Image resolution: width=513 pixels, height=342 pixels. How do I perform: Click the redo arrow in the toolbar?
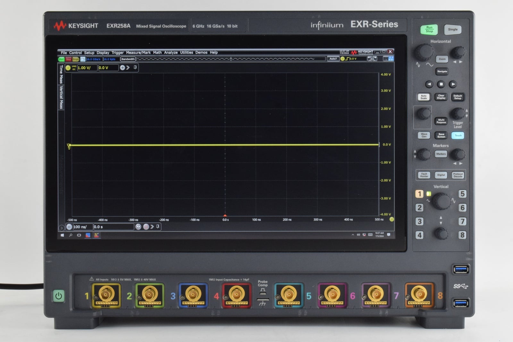(375, 59)
